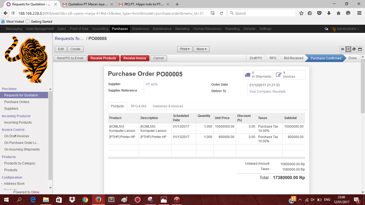This screenshot has height=205, width=365.
Task: Open the Invoices pencil stat button
Action: coord(290,75)
